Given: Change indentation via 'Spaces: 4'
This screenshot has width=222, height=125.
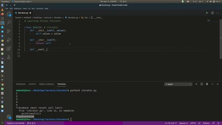Looking at the screenshot, I should coord(183,123).
